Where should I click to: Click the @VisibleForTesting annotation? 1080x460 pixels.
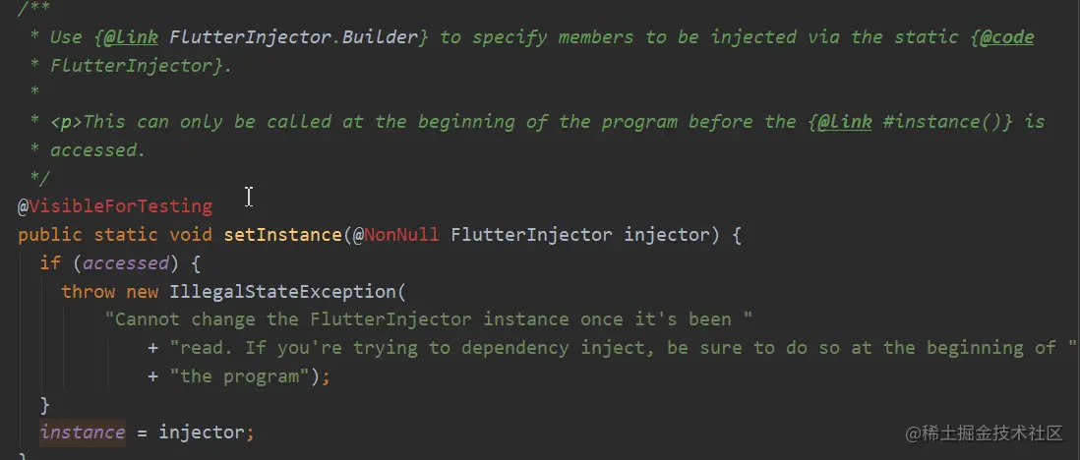[115, 205]
